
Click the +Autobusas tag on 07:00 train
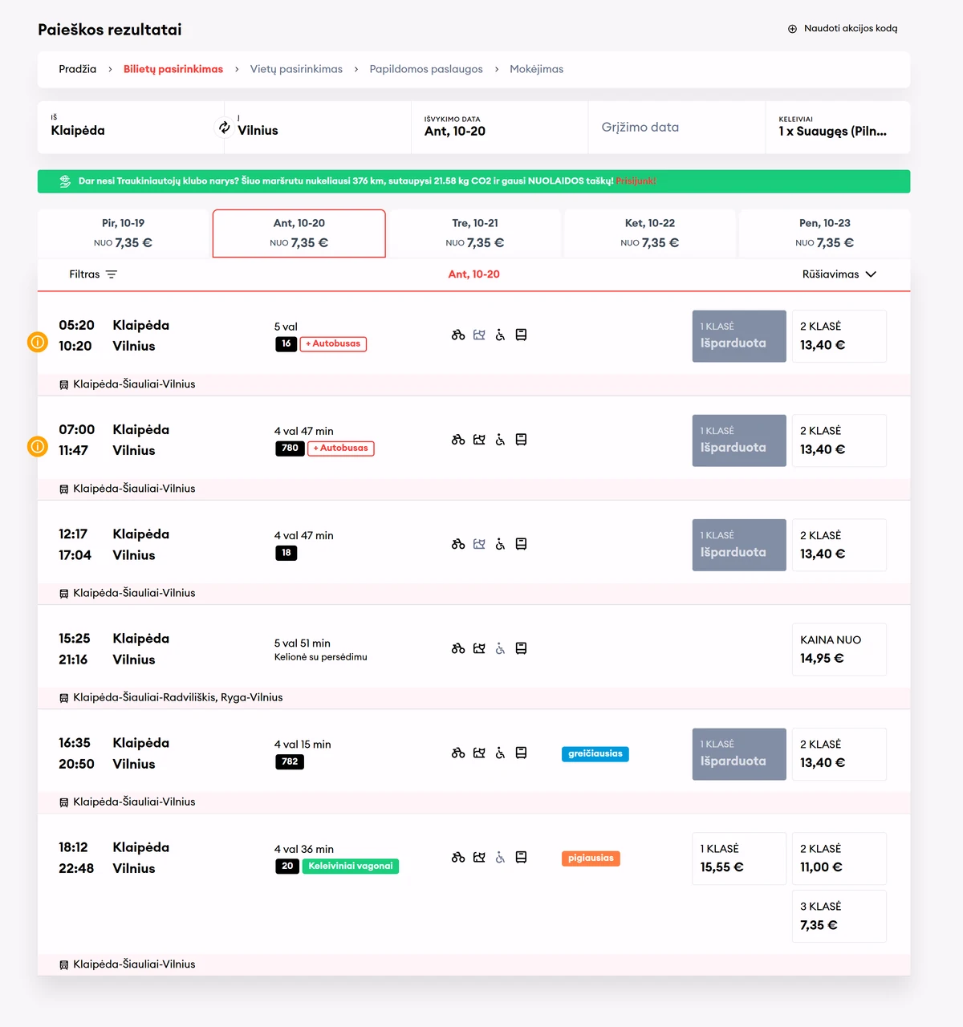(x=341, y=449)
